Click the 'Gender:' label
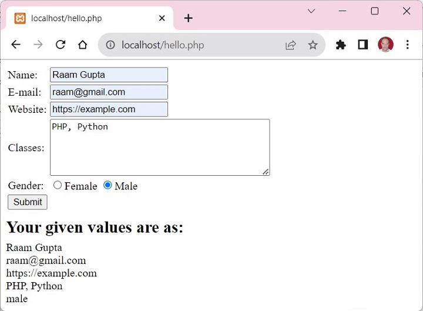This screenshot has height=311, width=423. click(26, 185)
